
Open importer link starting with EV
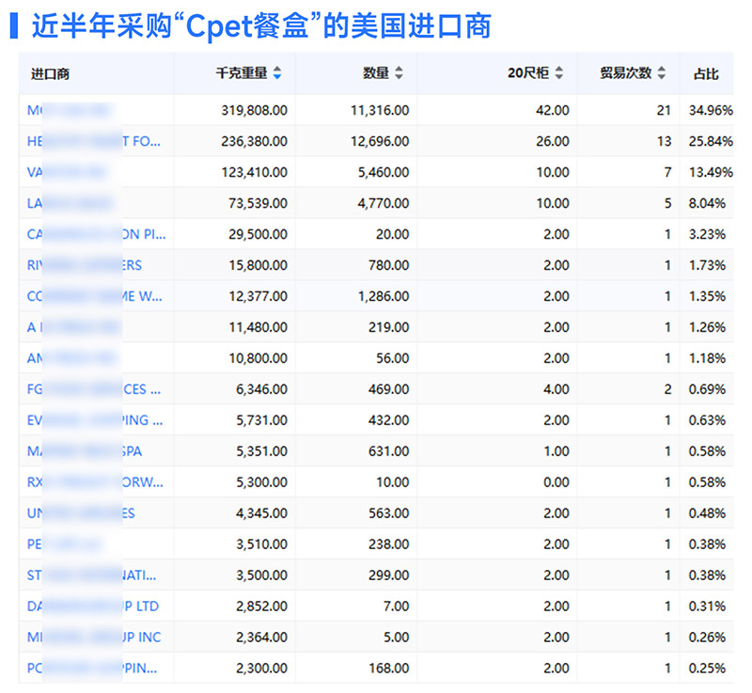(x=95, y=420)
